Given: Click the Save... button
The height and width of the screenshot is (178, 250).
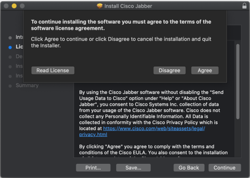Looking at the screenshot, I should tap(133, 168).
